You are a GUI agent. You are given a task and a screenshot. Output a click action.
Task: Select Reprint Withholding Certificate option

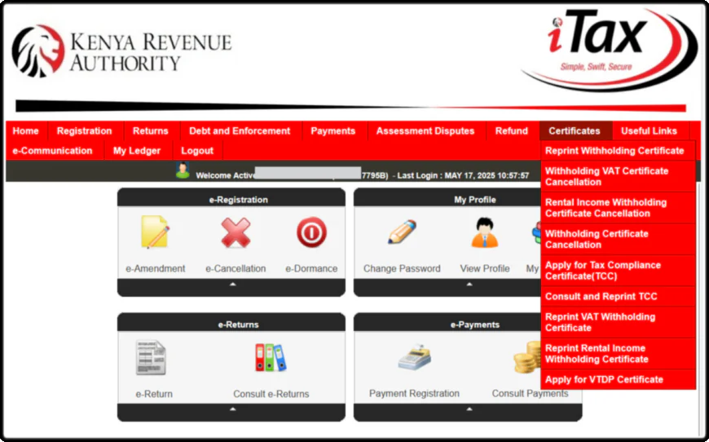coord(618,151)
